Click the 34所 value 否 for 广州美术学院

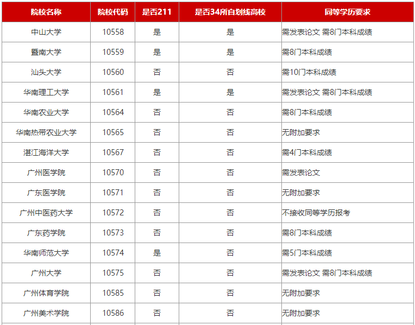tap(230, 314)
